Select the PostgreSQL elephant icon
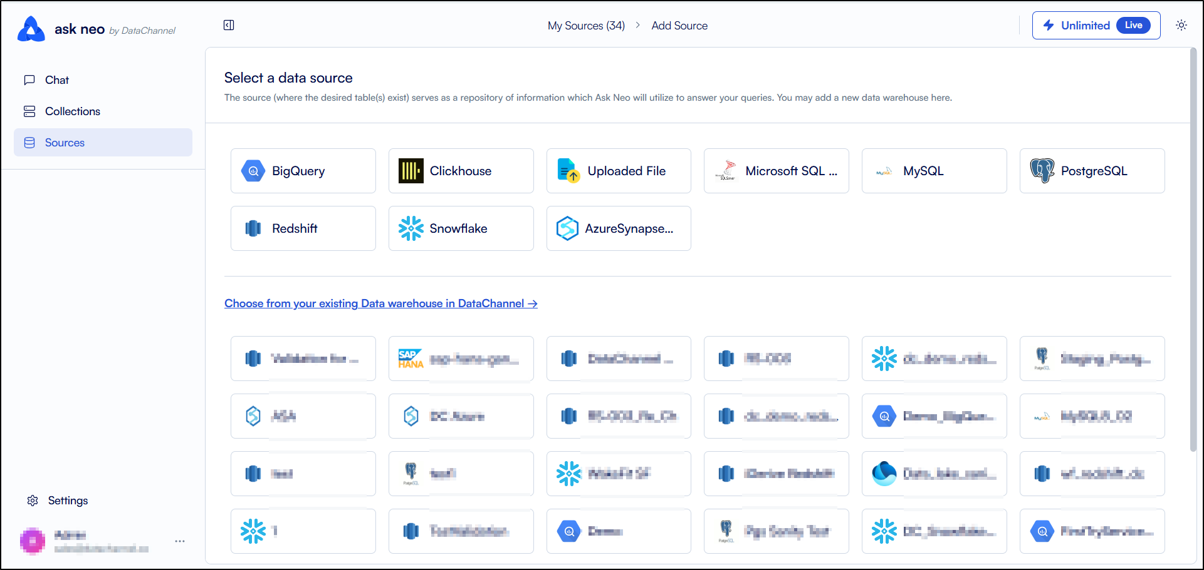1204x570 pixels. (1042, 171)
